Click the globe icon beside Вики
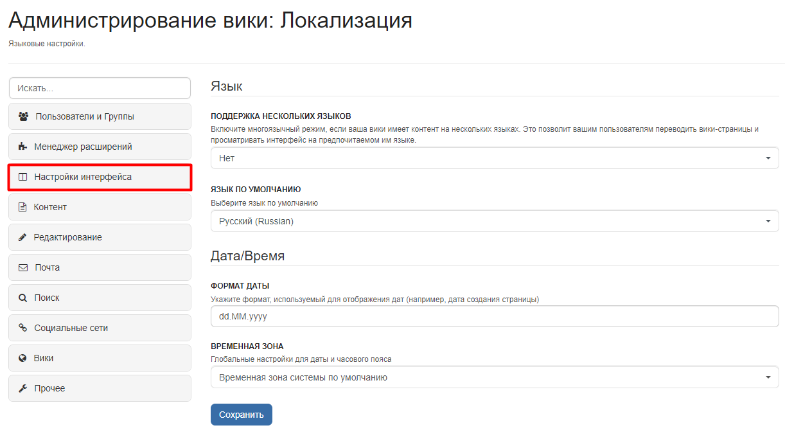This screenshot has width=785, height=439. 22,358
